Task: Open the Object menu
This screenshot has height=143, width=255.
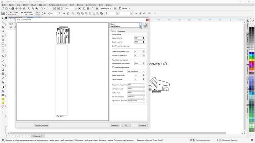Action: (33, 5)
